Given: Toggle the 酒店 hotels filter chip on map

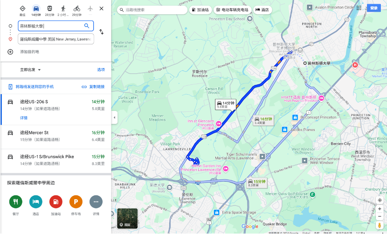Looking at the screenshot, I should 262,10.
